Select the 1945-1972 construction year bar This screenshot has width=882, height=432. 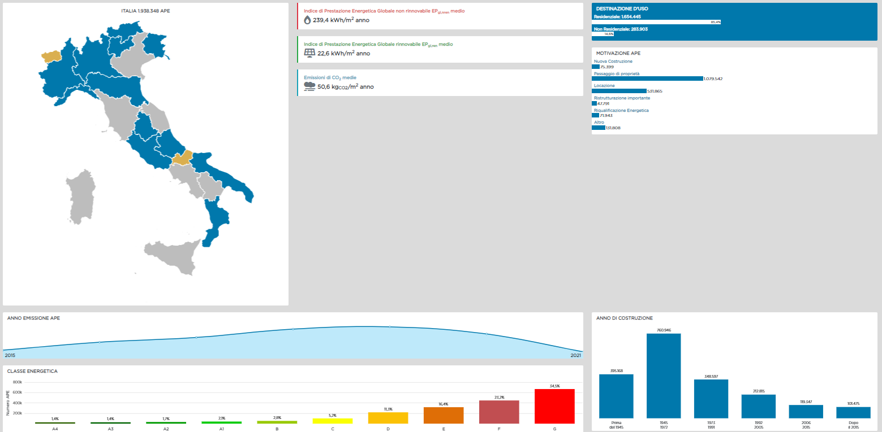point(664,376)
